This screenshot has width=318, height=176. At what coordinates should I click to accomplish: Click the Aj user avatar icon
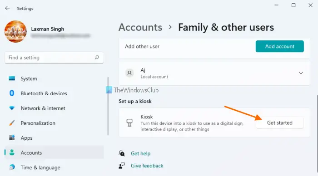[x=129, y=73]
